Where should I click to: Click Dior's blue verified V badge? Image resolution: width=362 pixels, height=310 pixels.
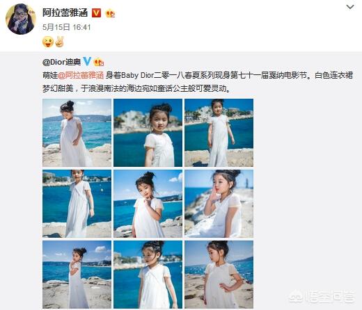click(87, 62)
